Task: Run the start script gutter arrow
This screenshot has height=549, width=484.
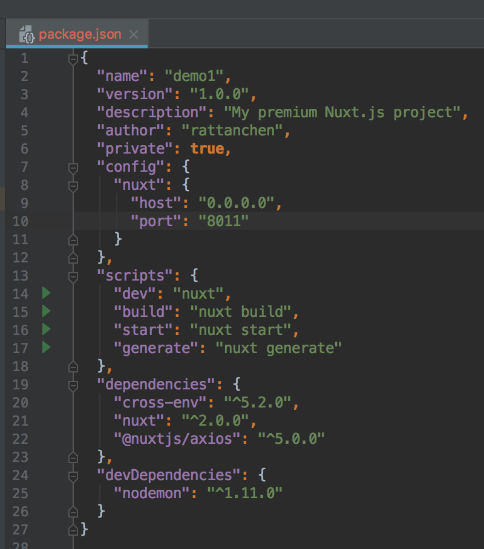Action: [46, 329]
